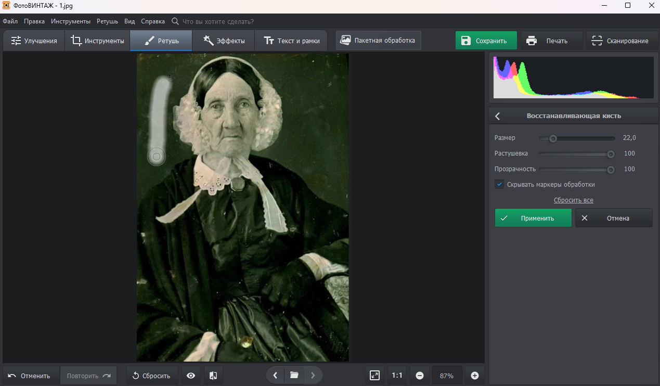
Task: Click the histogram graph panel
Action: coord(574,78)
